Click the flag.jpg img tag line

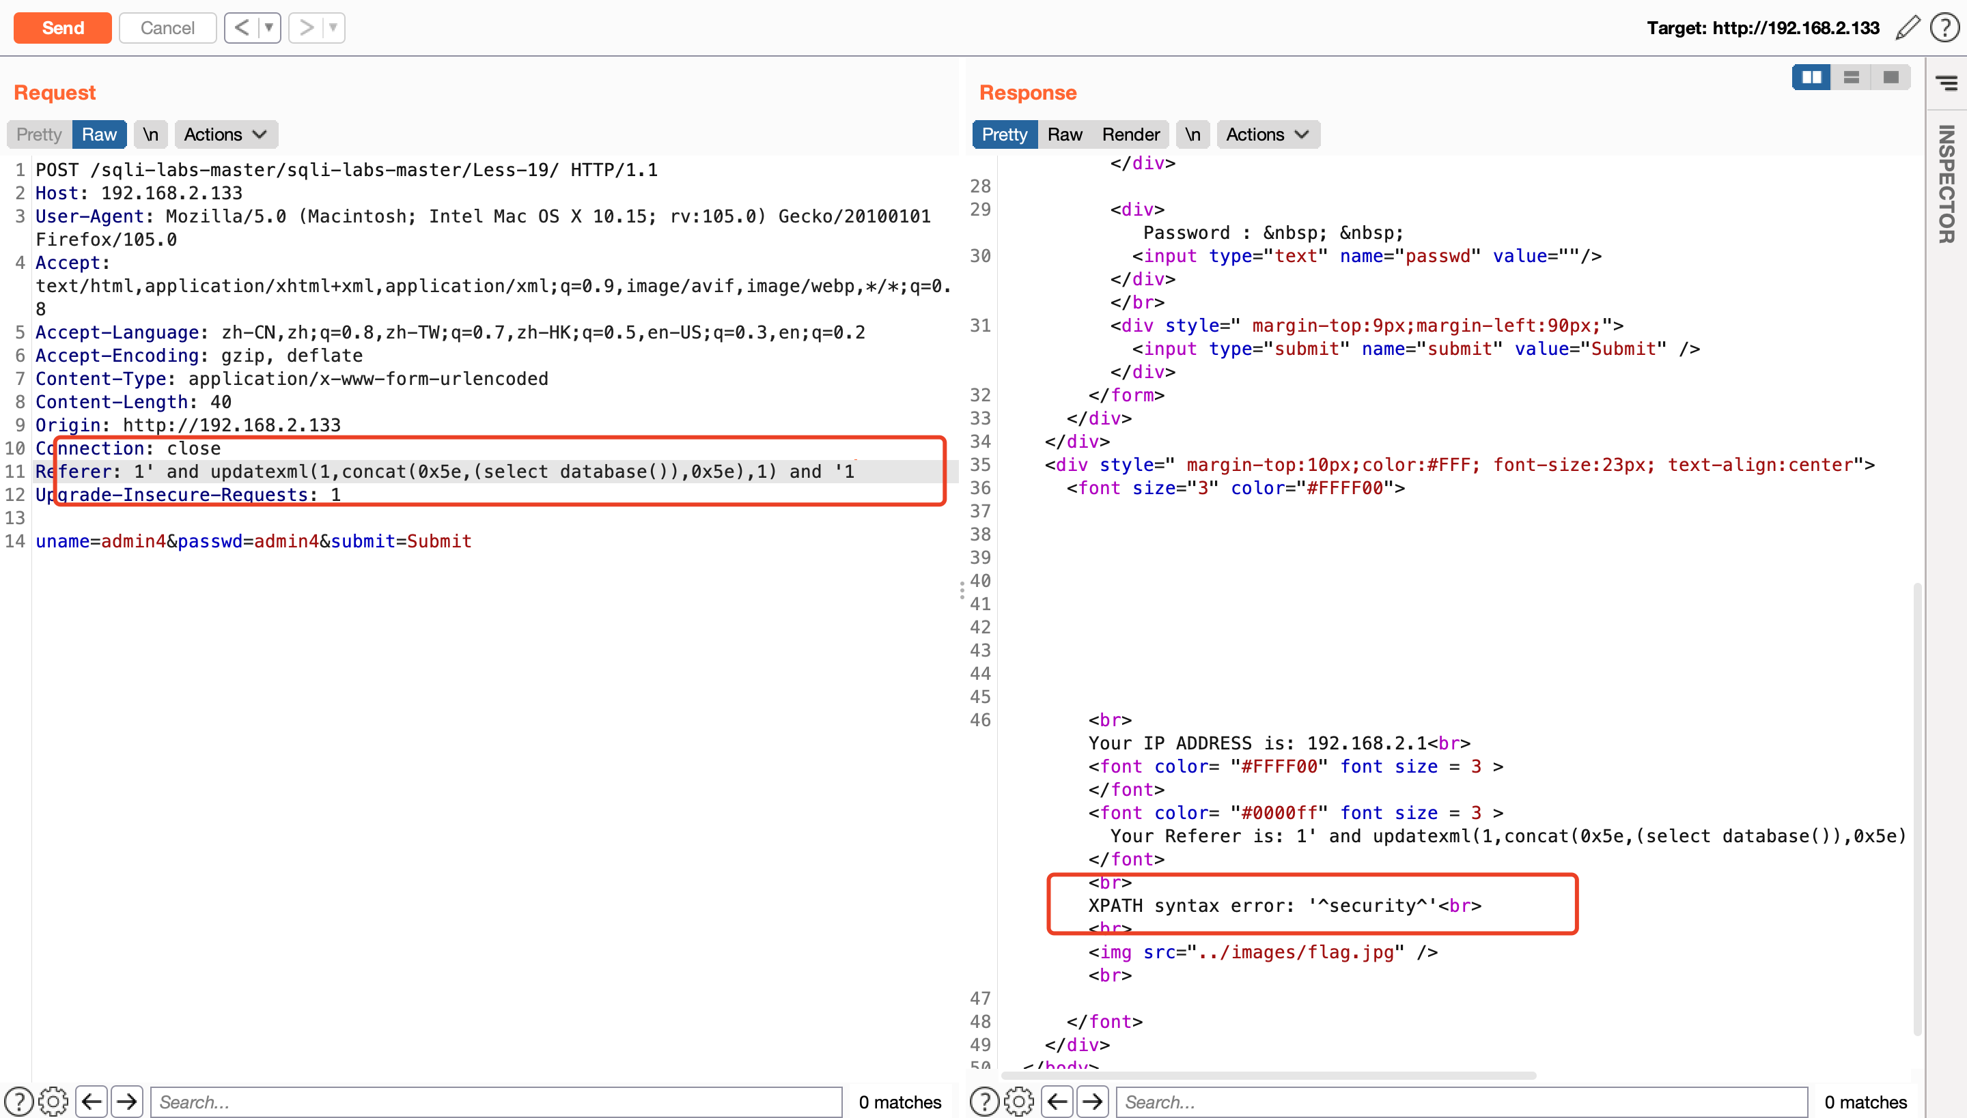click(x=1262, y=952)
